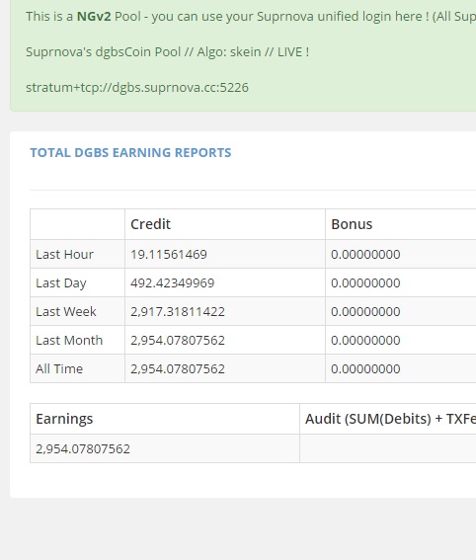Click the Earnings column header

64,419
